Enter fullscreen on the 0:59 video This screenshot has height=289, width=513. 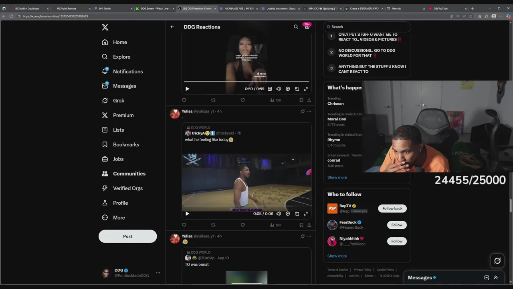point(306,89)
